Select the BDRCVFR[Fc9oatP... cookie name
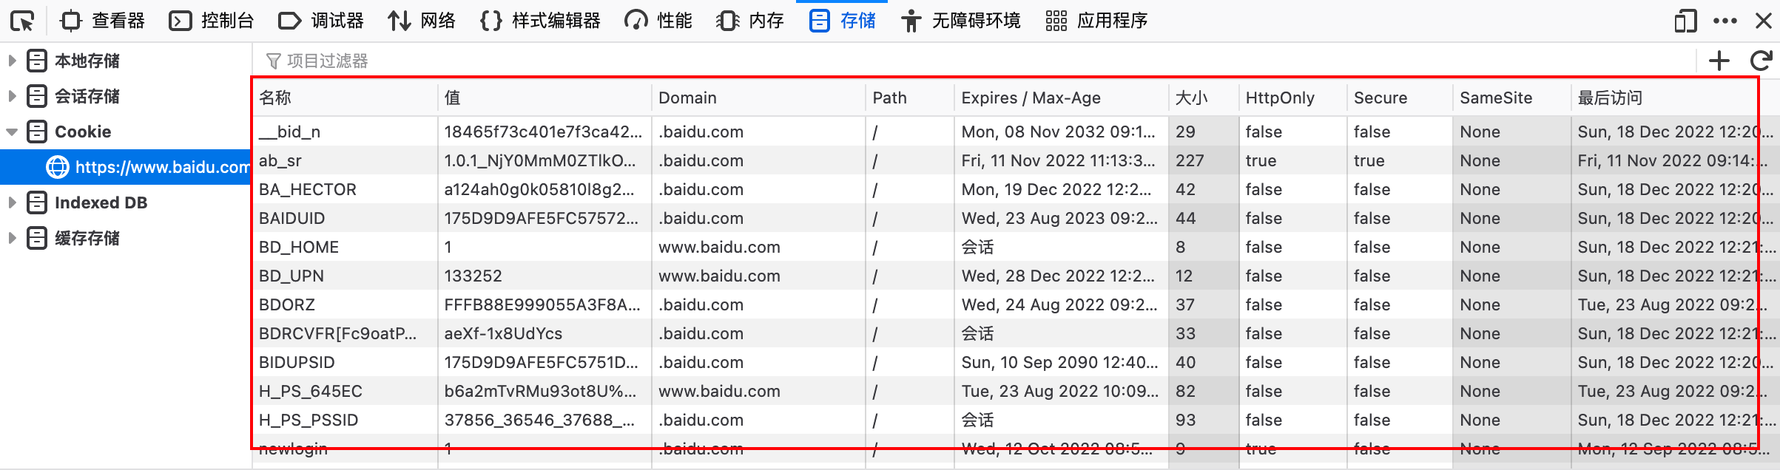Viewport: 1780px width, 470px height. [x=338, y=333]
